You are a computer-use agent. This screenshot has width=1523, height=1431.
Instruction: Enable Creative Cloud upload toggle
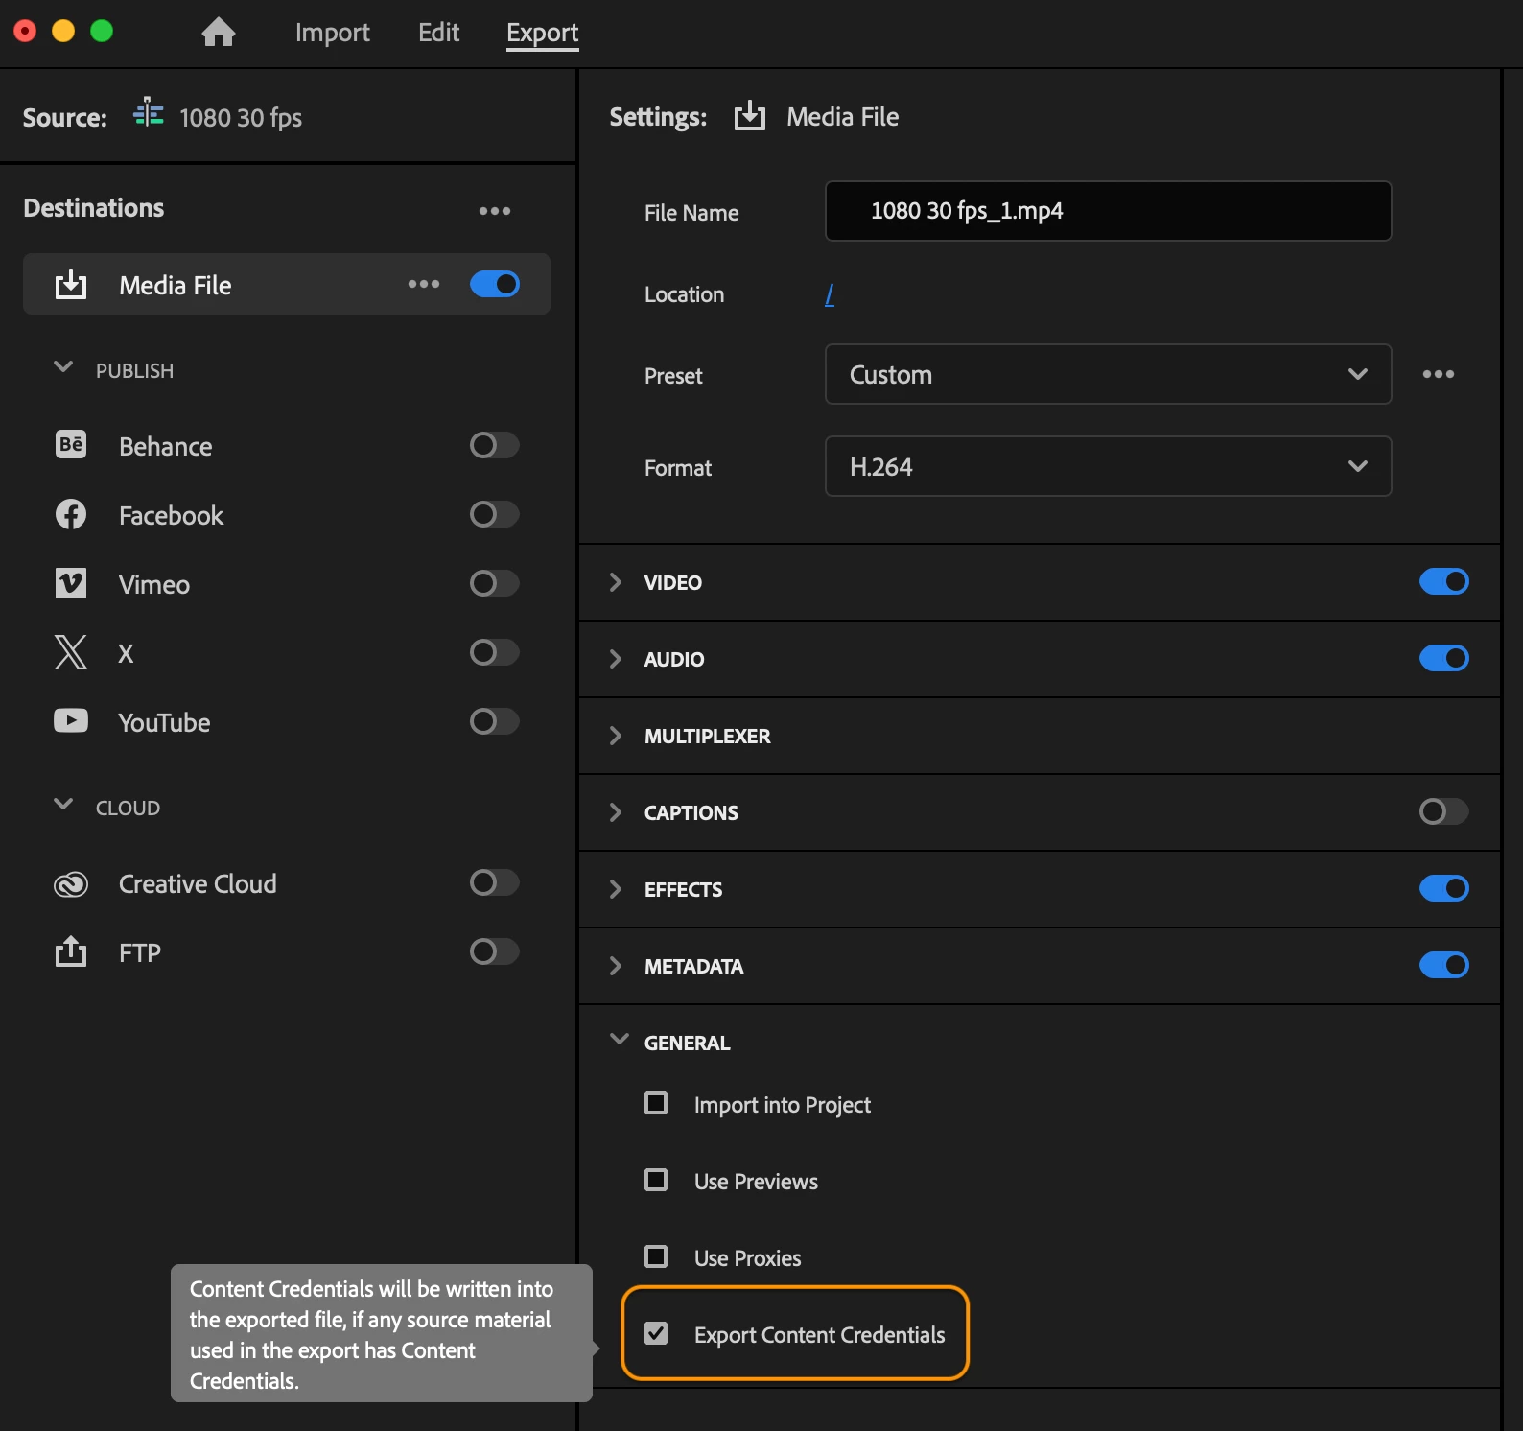pyautogui.click(x=495, y=882)
